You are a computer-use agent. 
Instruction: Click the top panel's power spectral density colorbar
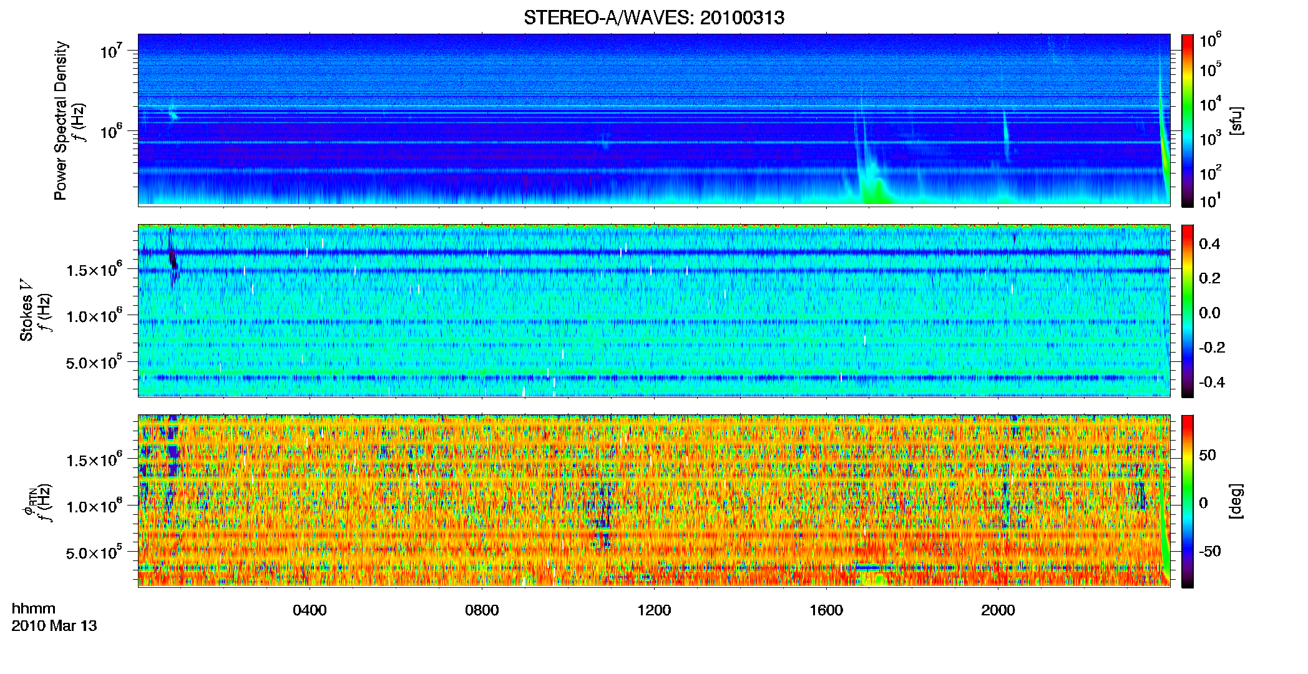click(x=1187, y=120)
